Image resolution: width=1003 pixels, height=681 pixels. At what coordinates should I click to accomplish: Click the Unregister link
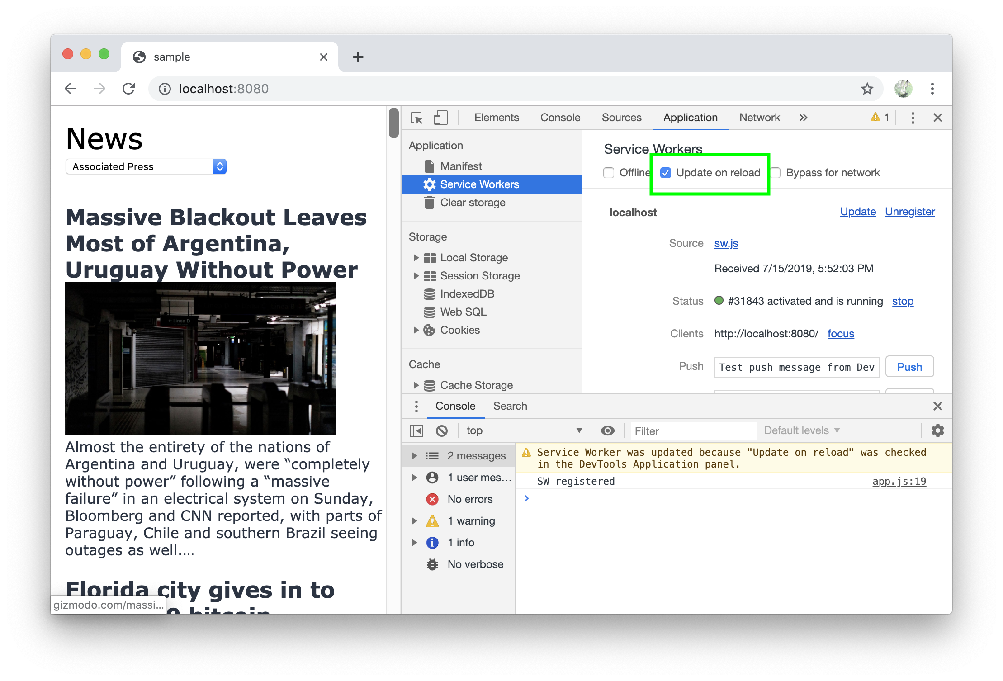point(909,212)
